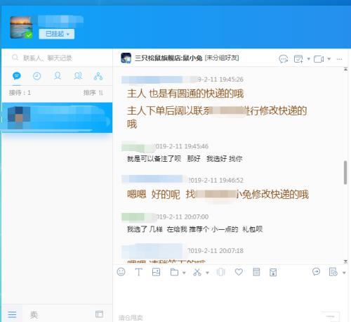Open more options ellipsis in chat header

click(x=339, y=59)
